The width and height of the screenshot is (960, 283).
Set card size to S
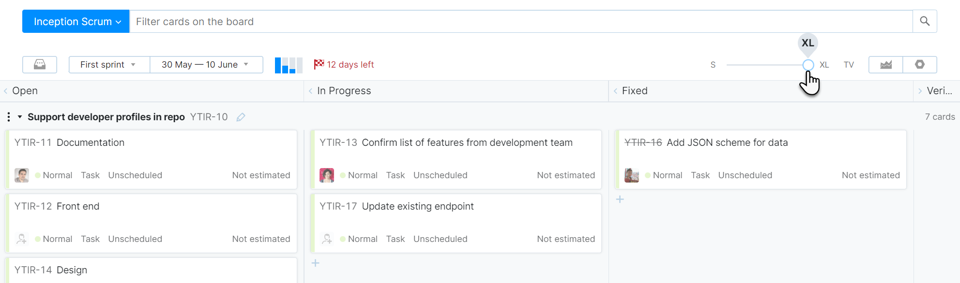[713, 65]
